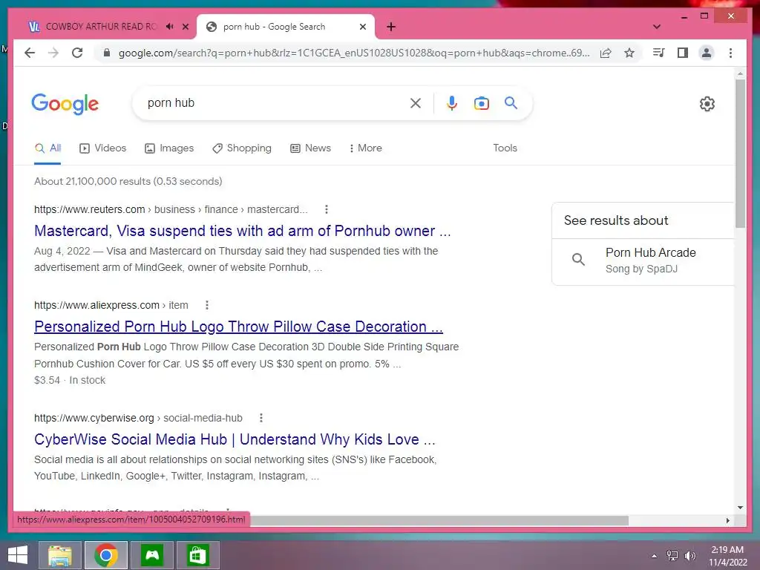Click the cyberwise.org breadcrumb URL
The image size is (760, 570).
[x=138, y=418]
